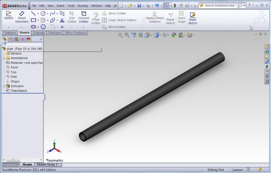Open the Circle tool dropdown arrow
Viewport: 271px width, 173px height.
(47, 14)
